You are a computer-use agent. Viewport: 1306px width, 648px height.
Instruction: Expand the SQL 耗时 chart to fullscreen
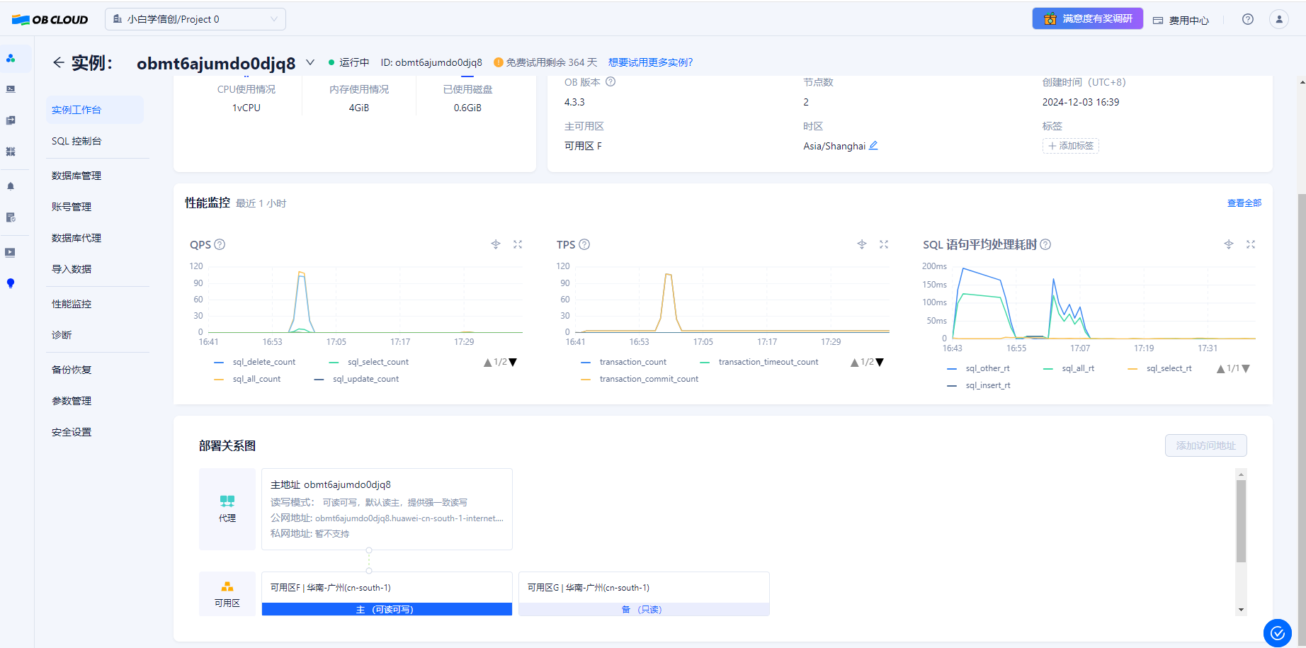coord(1251,244)
